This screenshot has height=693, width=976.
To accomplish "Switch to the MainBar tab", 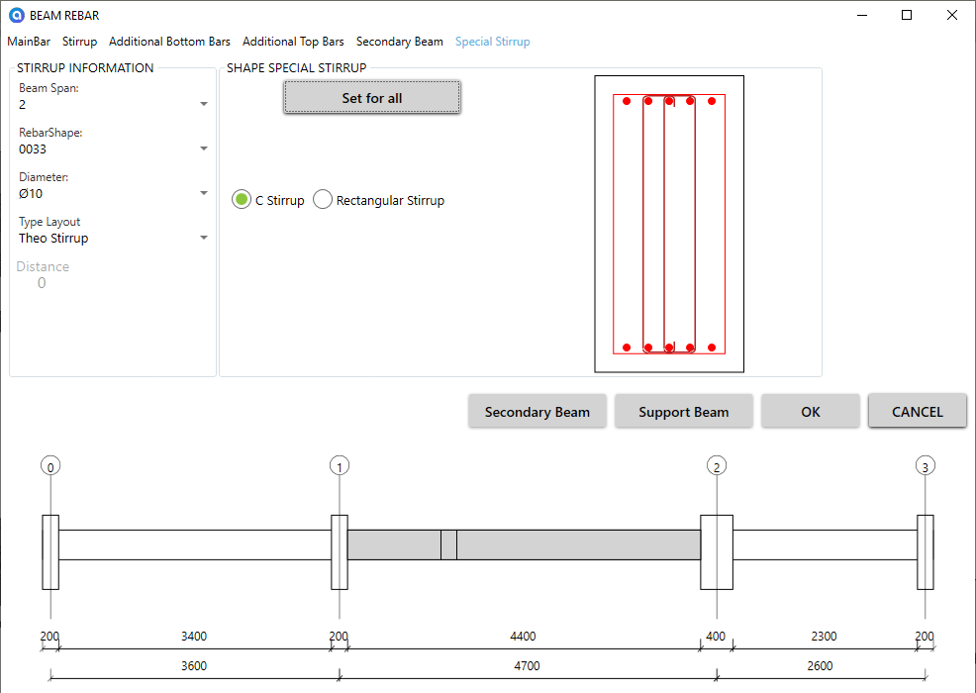I will pyautogui.click(x=29, y=42).
